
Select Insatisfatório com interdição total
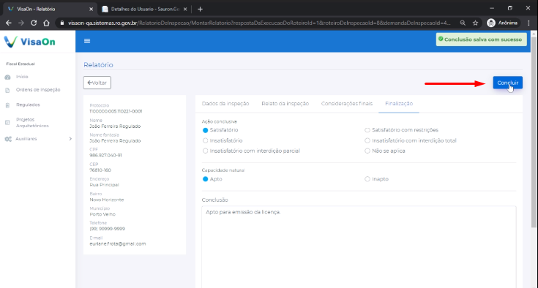click(367, 140)
